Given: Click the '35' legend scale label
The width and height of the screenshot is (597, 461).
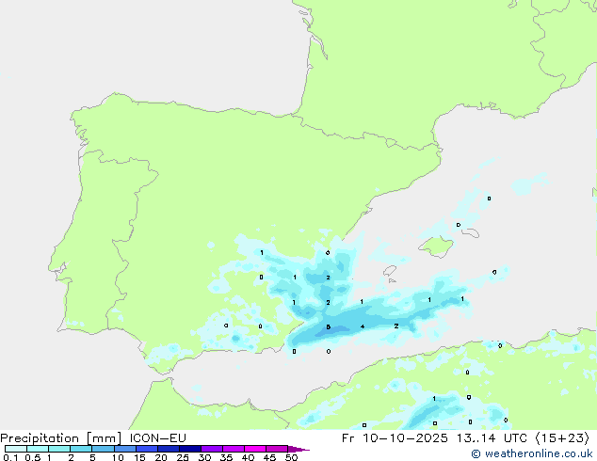Looking at the screenshot, I should pos(226,457).
